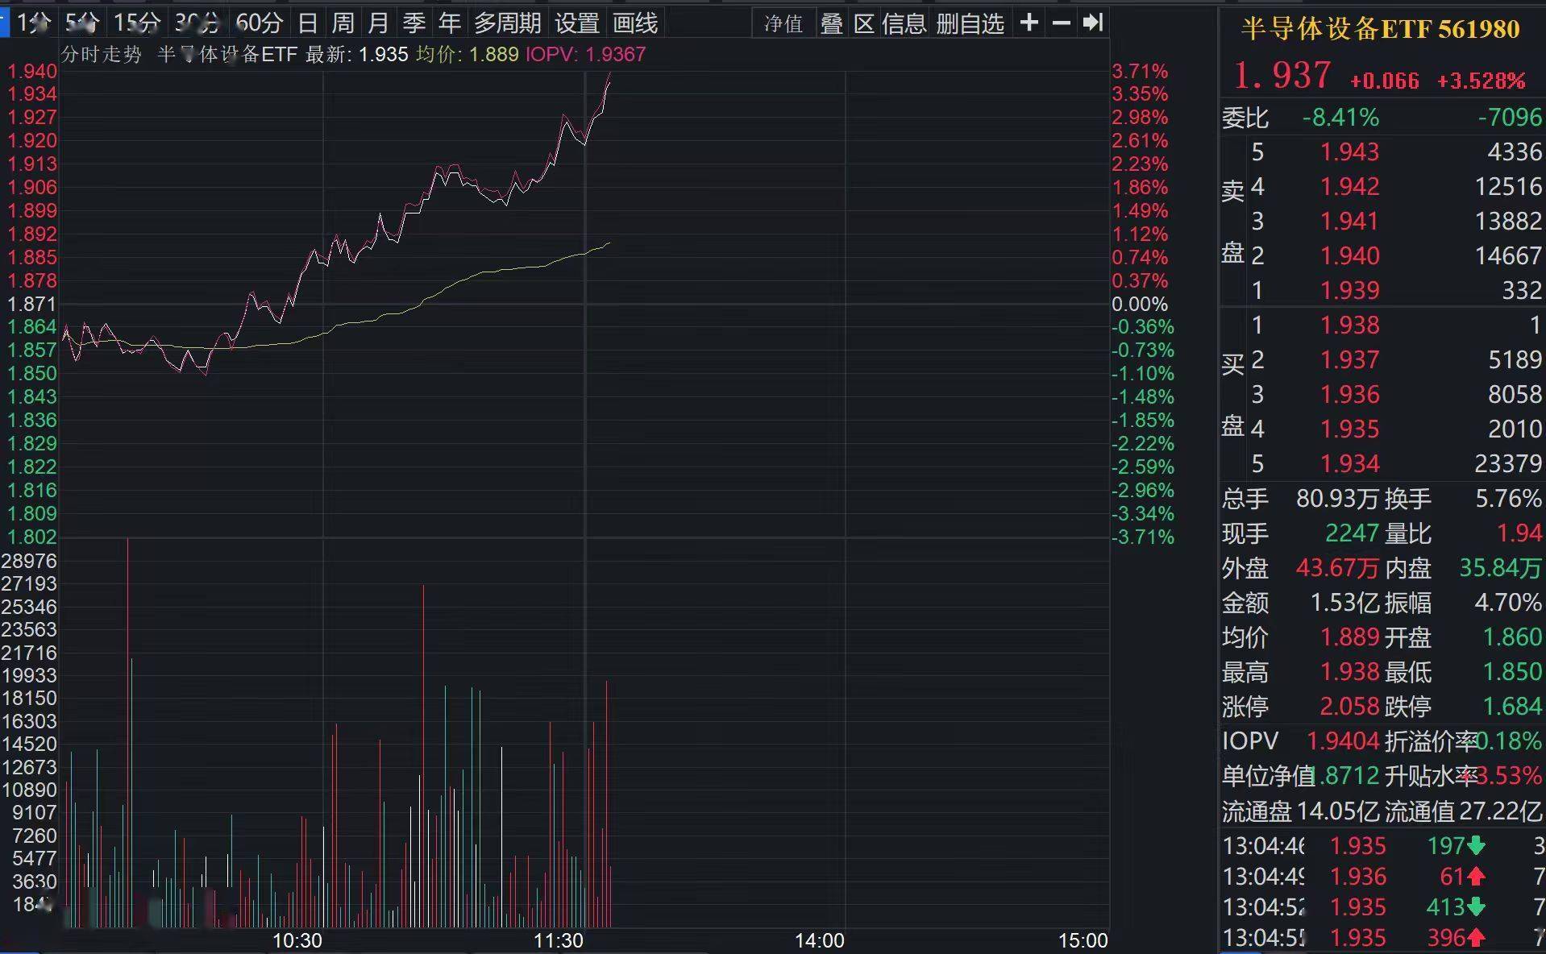This screenshot has width=1546, height=954.
Task: Click the buy-5 price 1.934 row
Action: pos(1349,463)
